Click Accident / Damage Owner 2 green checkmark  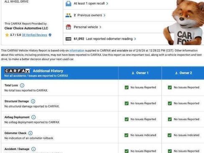tap(170, 151)
